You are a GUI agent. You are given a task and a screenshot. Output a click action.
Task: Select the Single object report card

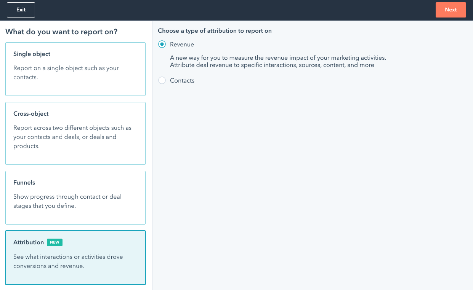click(75, 69)
